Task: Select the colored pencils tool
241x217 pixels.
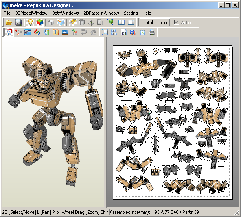Action: pos(37,32)
